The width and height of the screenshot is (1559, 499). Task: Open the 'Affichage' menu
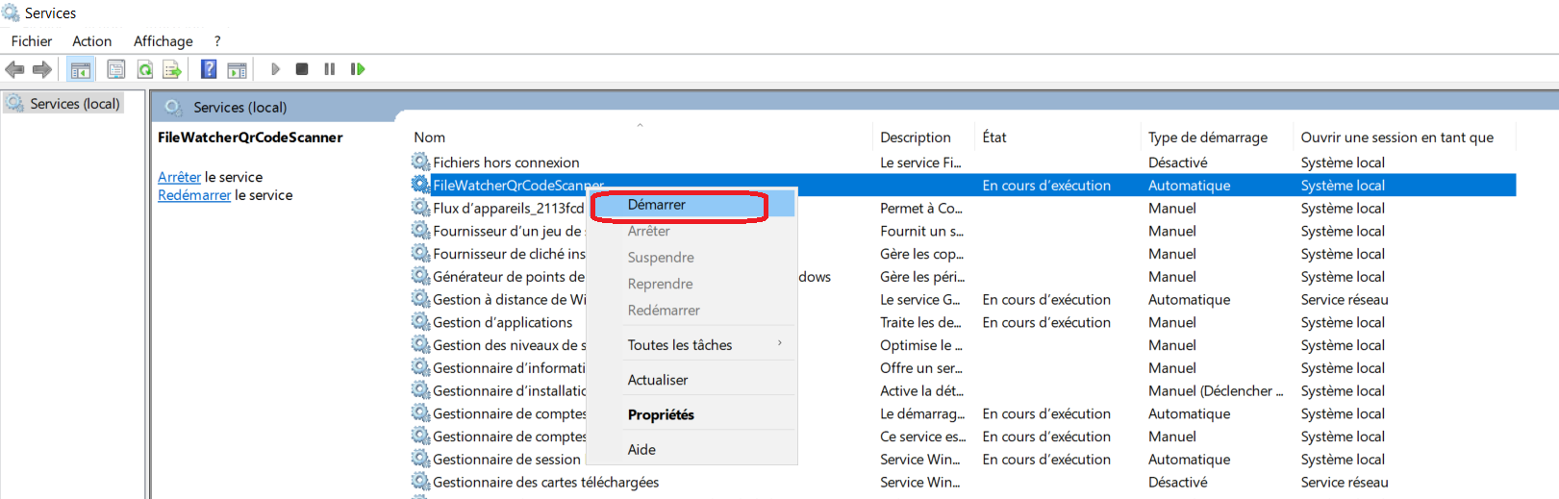tap(163, 41)
